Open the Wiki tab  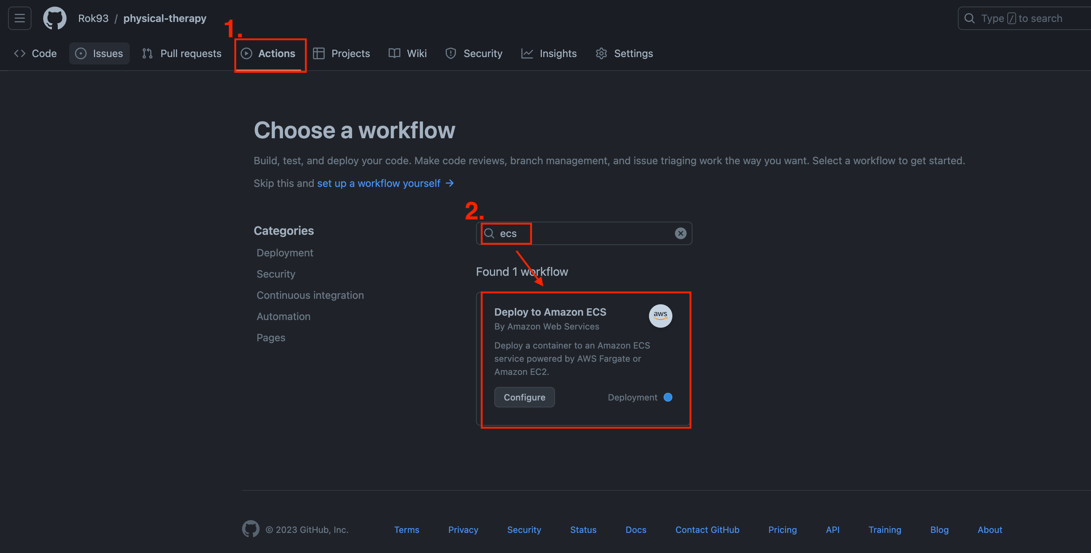pos(407,53)
